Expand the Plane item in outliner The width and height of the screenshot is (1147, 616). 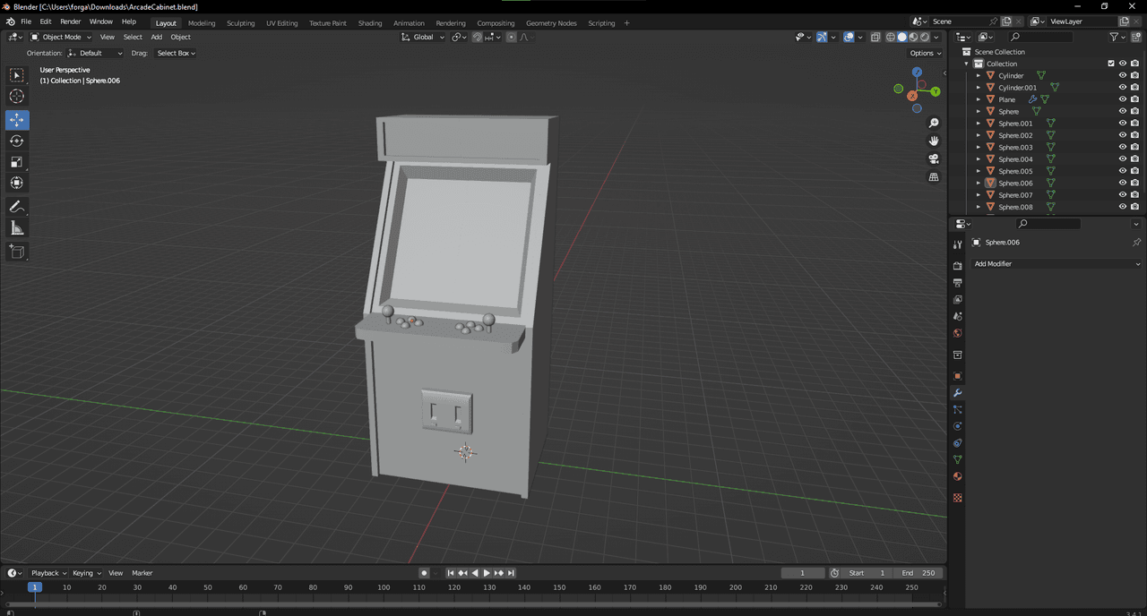[979, 99]
